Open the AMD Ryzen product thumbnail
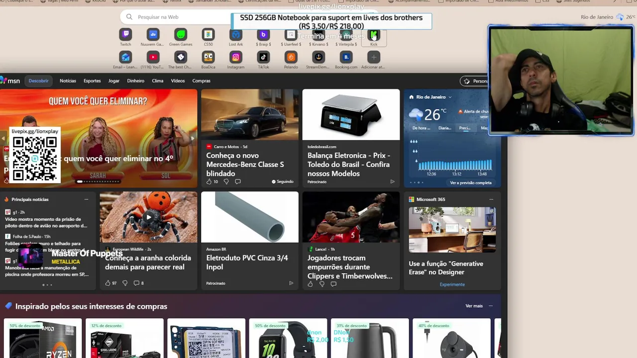The height and width of the screenshot is (358, 637). pyautogui.click(x=43, y=340)
